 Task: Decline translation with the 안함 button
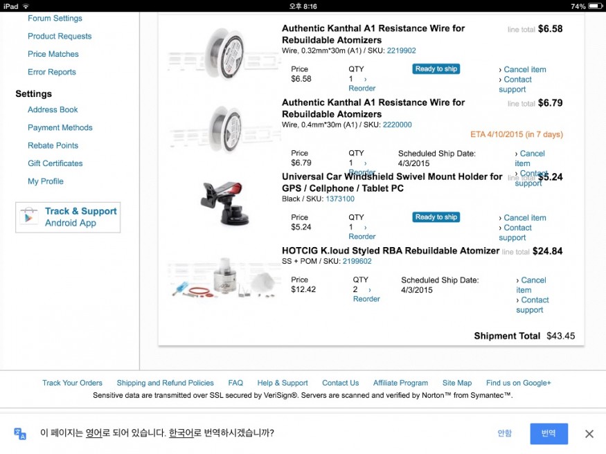tap(504, 433)
